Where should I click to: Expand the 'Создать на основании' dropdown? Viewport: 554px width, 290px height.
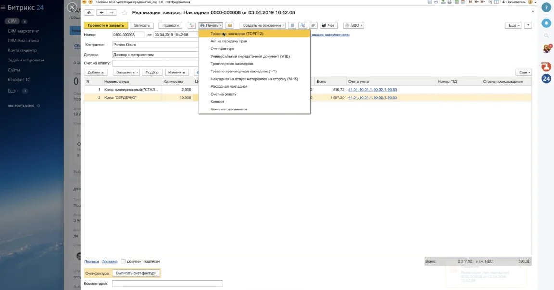pyautogui.click(x=262, y=25)
